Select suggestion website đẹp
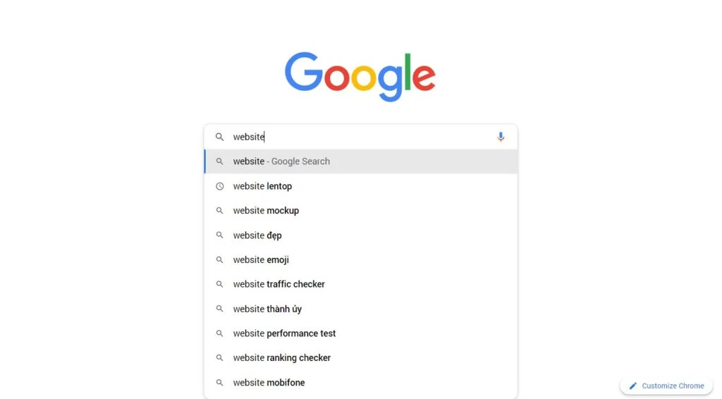 coord(361,235)
